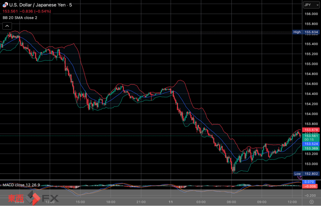Open chart settings hexagon gear icon
The image size is (321, 206).
coord(311,202)
